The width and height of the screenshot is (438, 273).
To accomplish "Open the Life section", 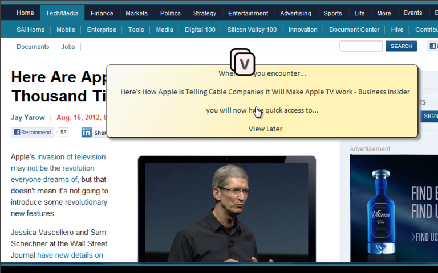I will (359, 13).
